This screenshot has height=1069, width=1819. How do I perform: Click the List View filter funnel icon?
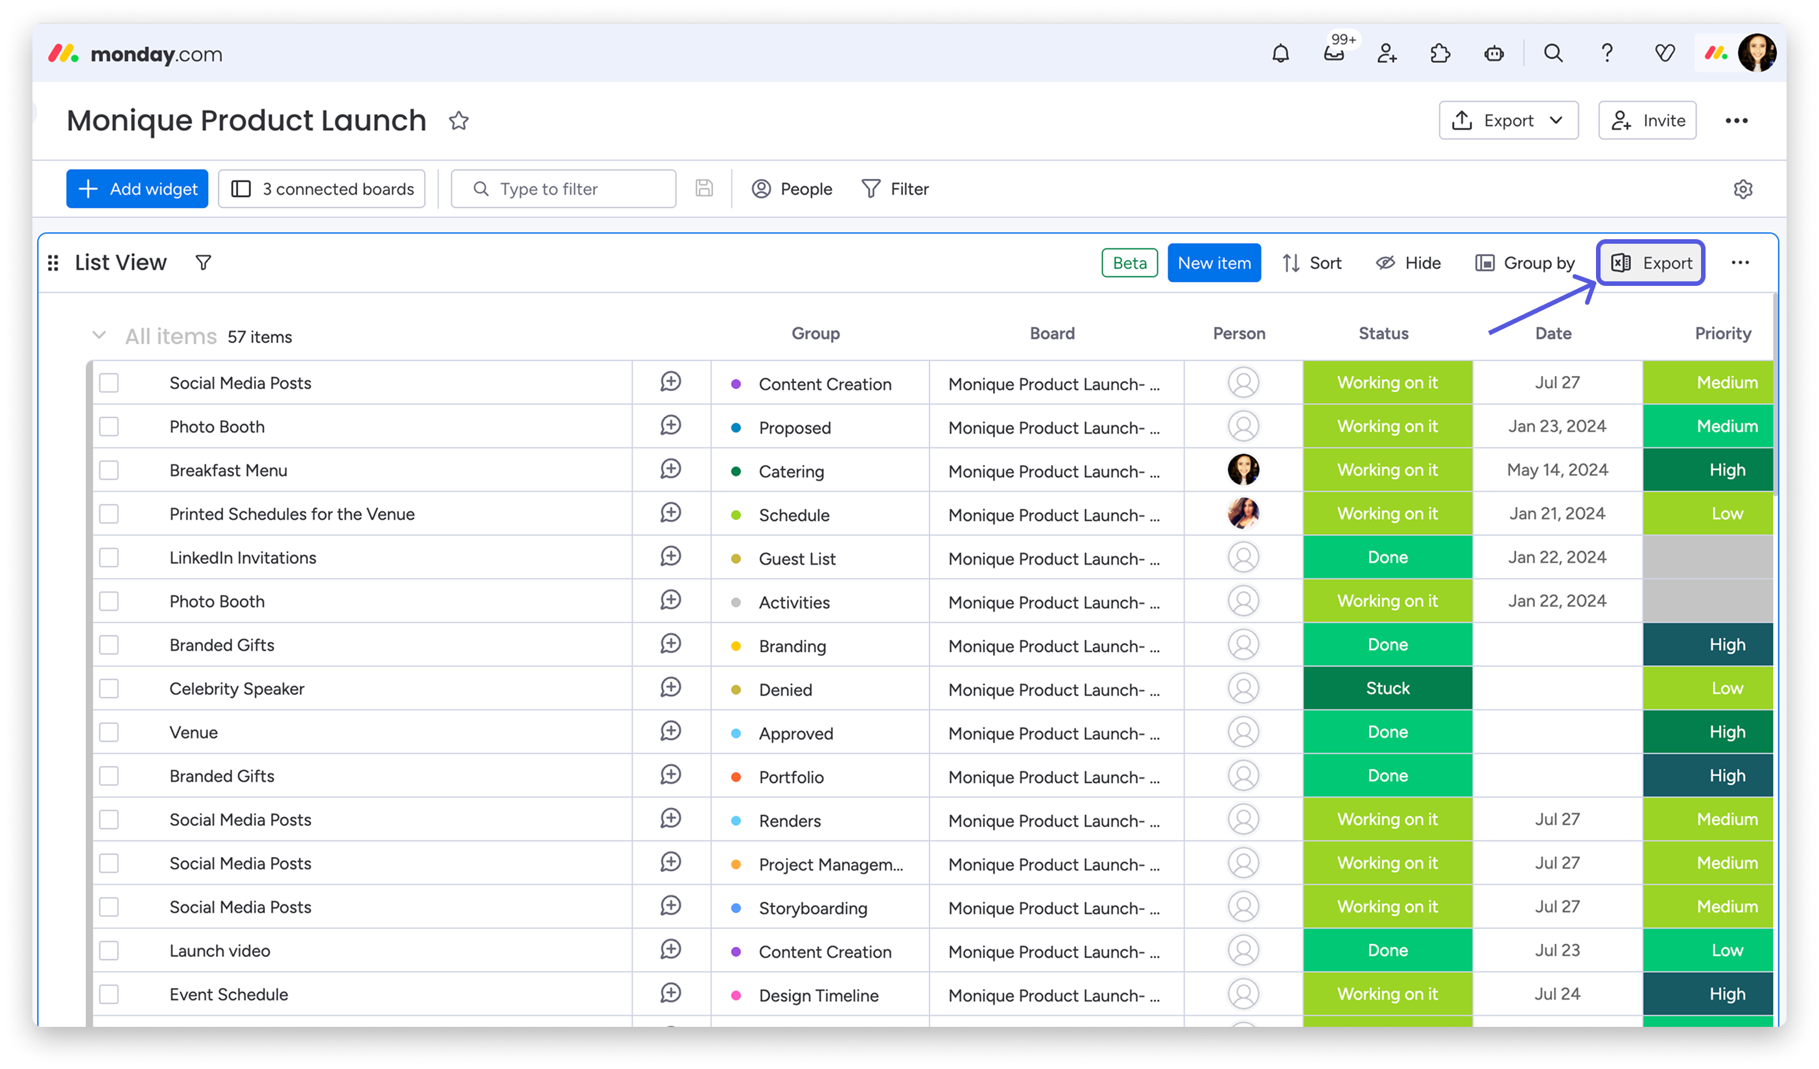[204, 263]
